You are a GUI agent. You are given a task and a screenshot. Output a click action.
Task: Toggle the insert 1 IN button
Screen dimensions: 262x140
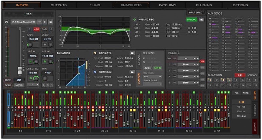[x=174, y=64]
